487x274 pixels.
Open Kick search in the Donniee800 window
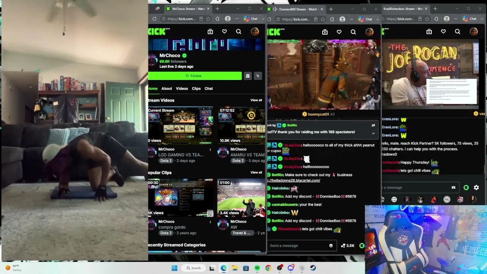353,32
